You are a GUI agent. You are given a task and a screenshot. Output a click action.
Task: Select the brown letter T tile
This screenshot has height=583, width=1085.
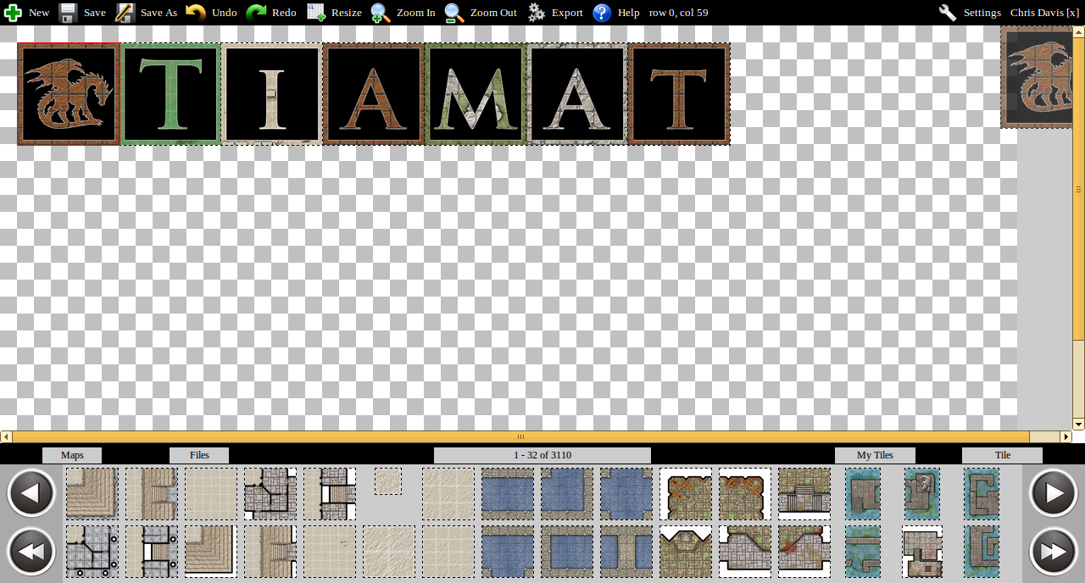tap(679, 94)
